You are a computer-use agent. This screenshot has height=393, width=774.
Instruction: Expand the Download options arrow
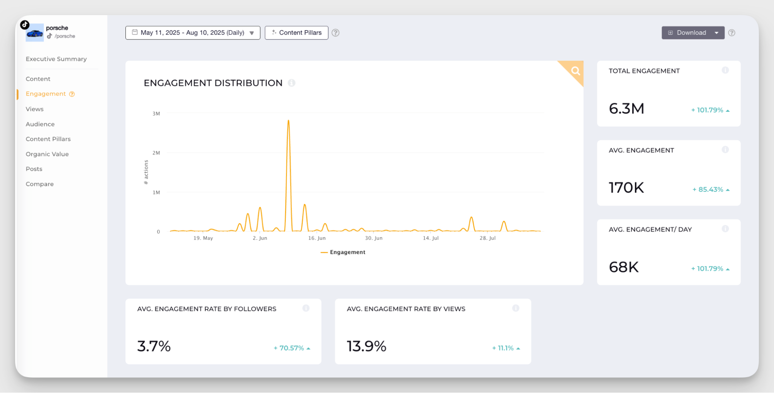[x=717, y=33]
